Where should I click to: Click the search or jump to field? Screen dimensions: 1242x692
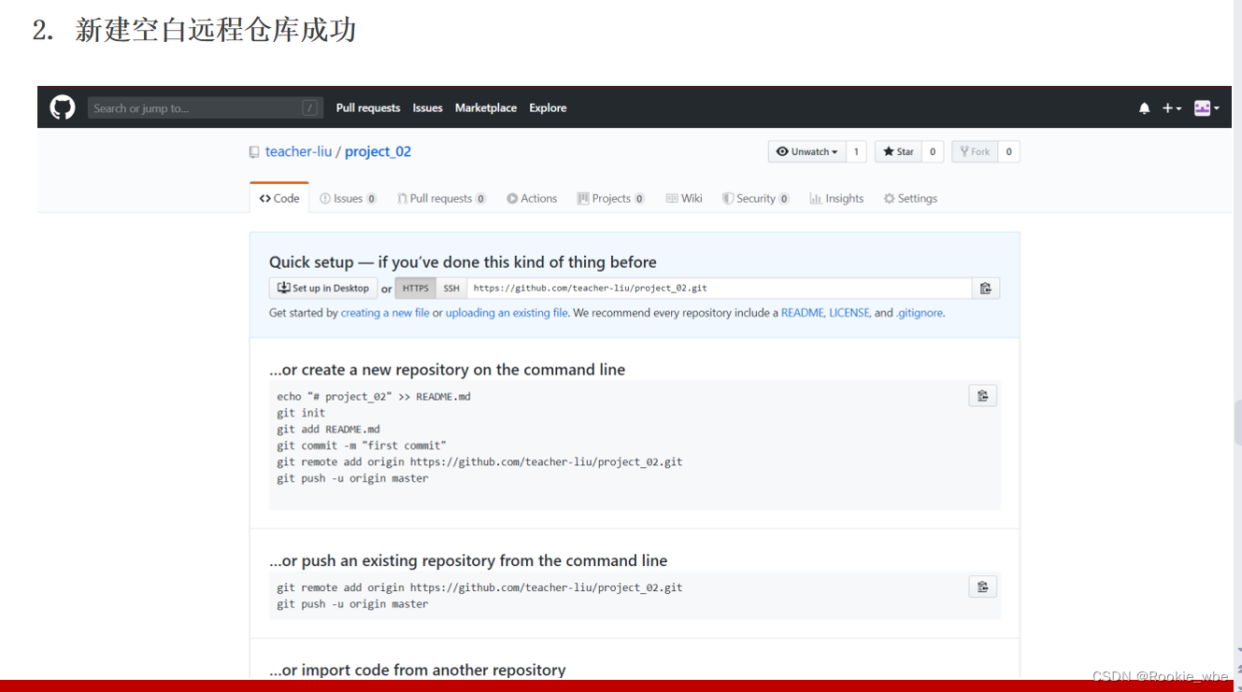point(206,107)
